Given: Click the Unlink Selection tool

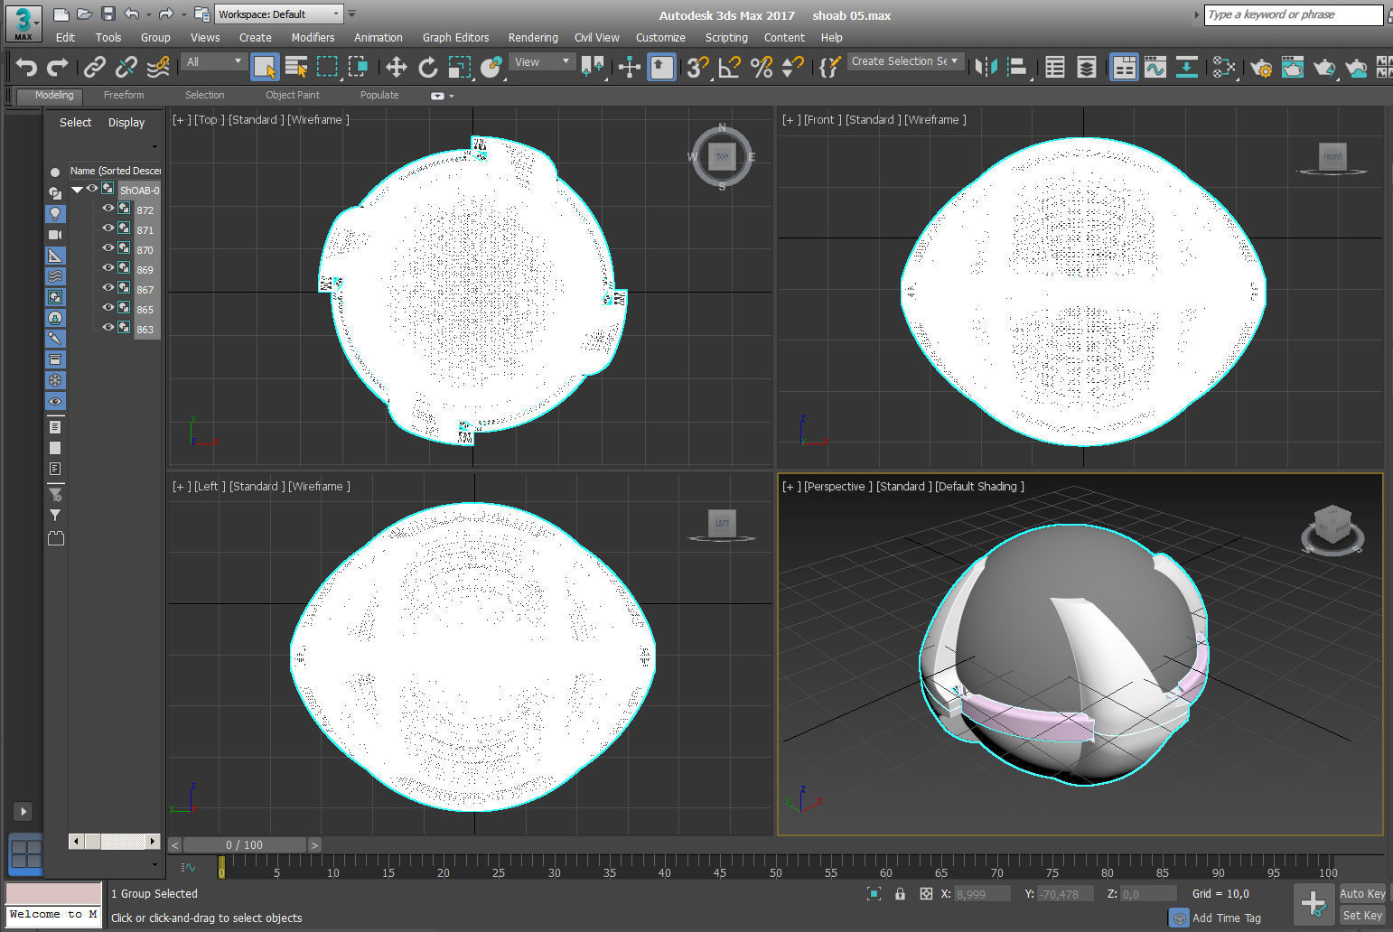Looking at the screenshot, I should pos(126,67).
